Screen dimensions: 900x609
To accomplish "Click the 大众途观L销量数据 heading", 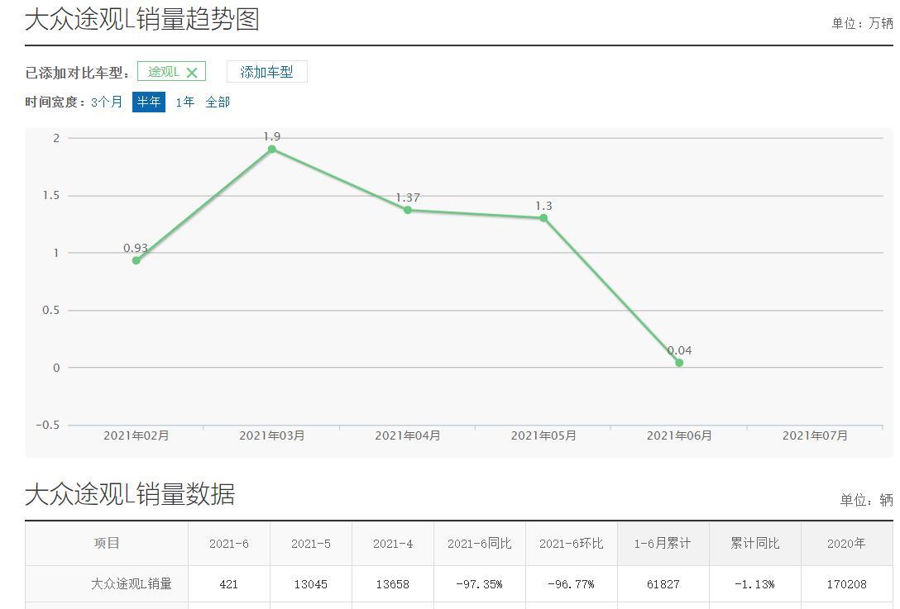I will click(131, 494).
